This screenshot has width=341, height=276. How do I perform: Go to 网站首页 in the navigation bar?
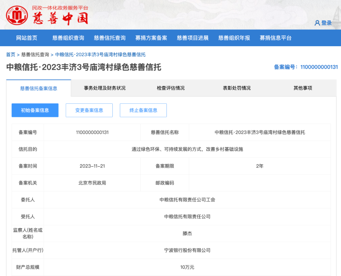coord(27,38)
